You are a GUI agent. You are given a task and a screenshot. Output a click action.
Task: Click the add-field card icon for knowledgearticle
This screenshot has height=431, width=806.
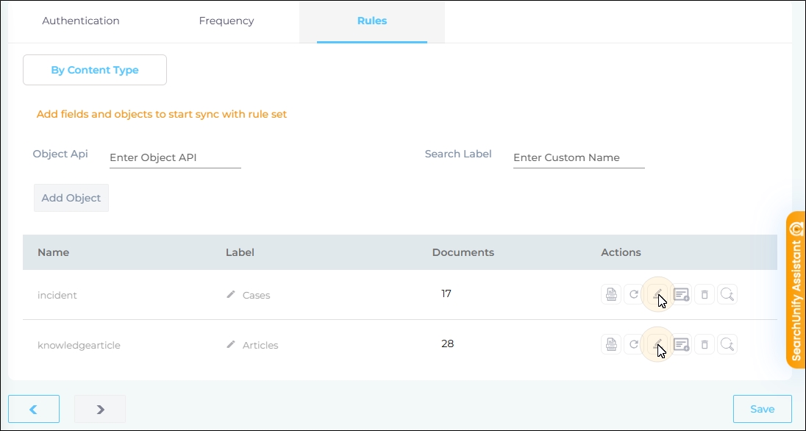click(681, 344)
